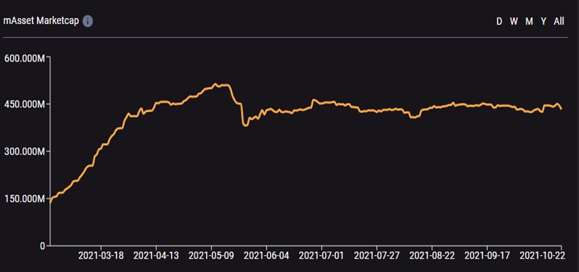Click the line's rightmost end point
Screen dimensions: 579x272
[x=561, y=109]
